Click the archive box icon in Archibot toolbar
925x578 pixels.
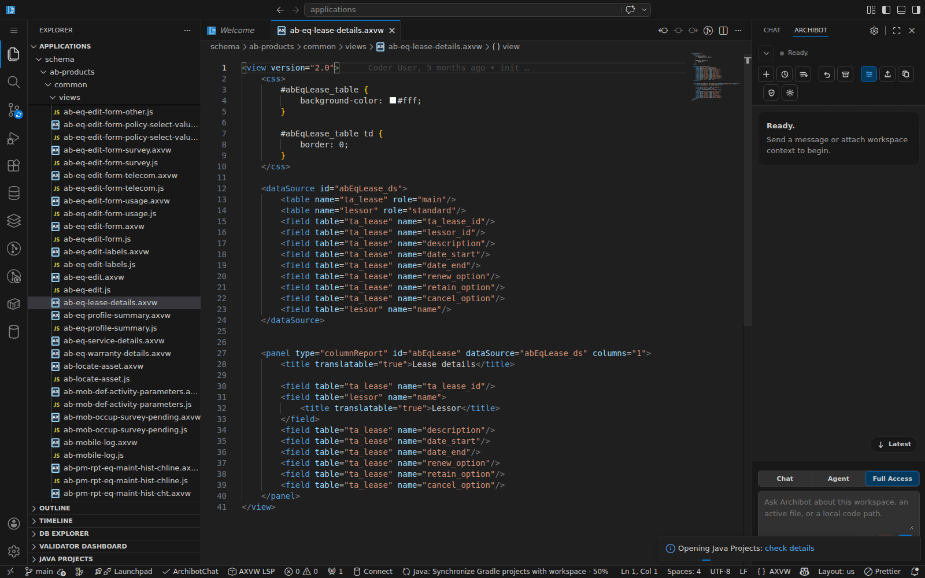[845, 74]
